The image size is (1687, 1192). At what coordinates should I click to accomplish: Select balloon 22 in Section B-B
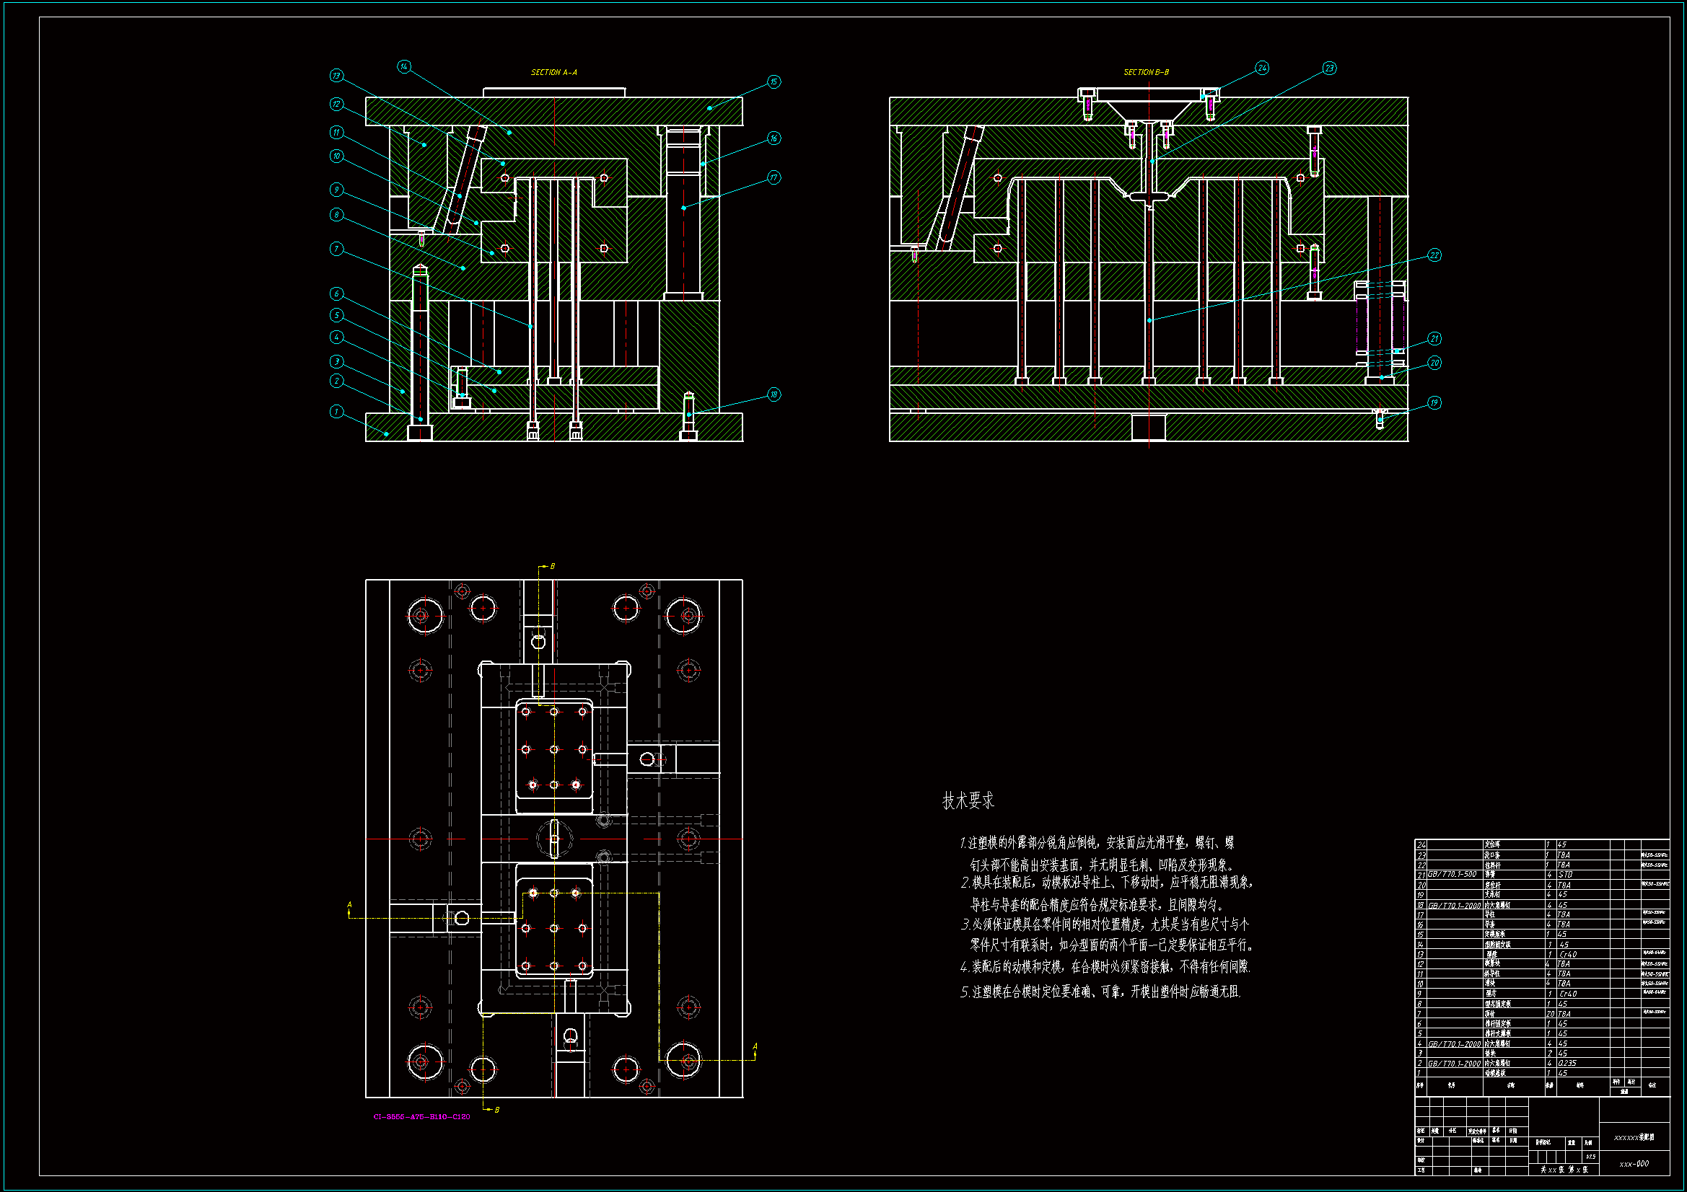(1434, 255)
